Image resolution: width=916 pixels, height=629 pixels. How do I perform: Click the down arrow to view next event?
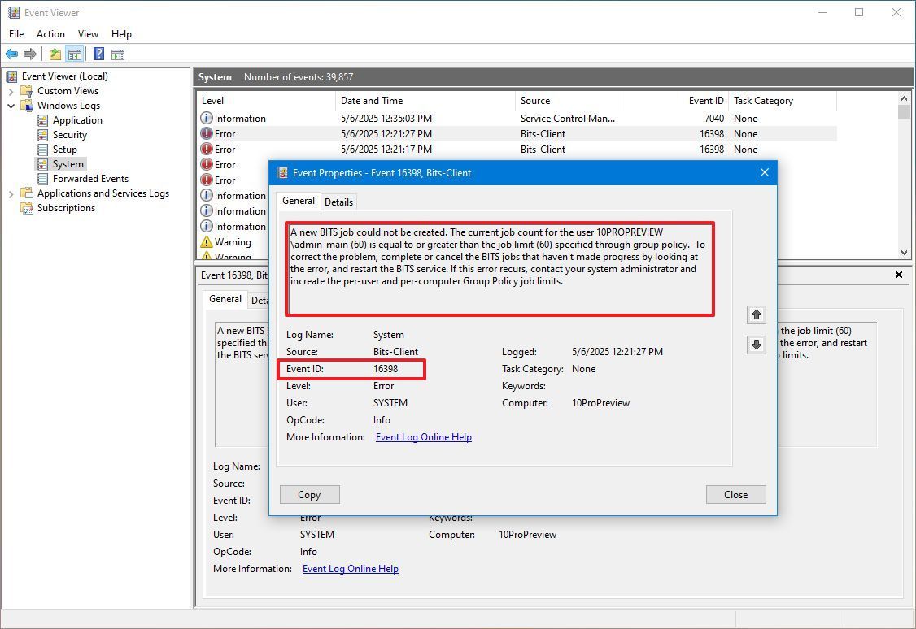756,345
